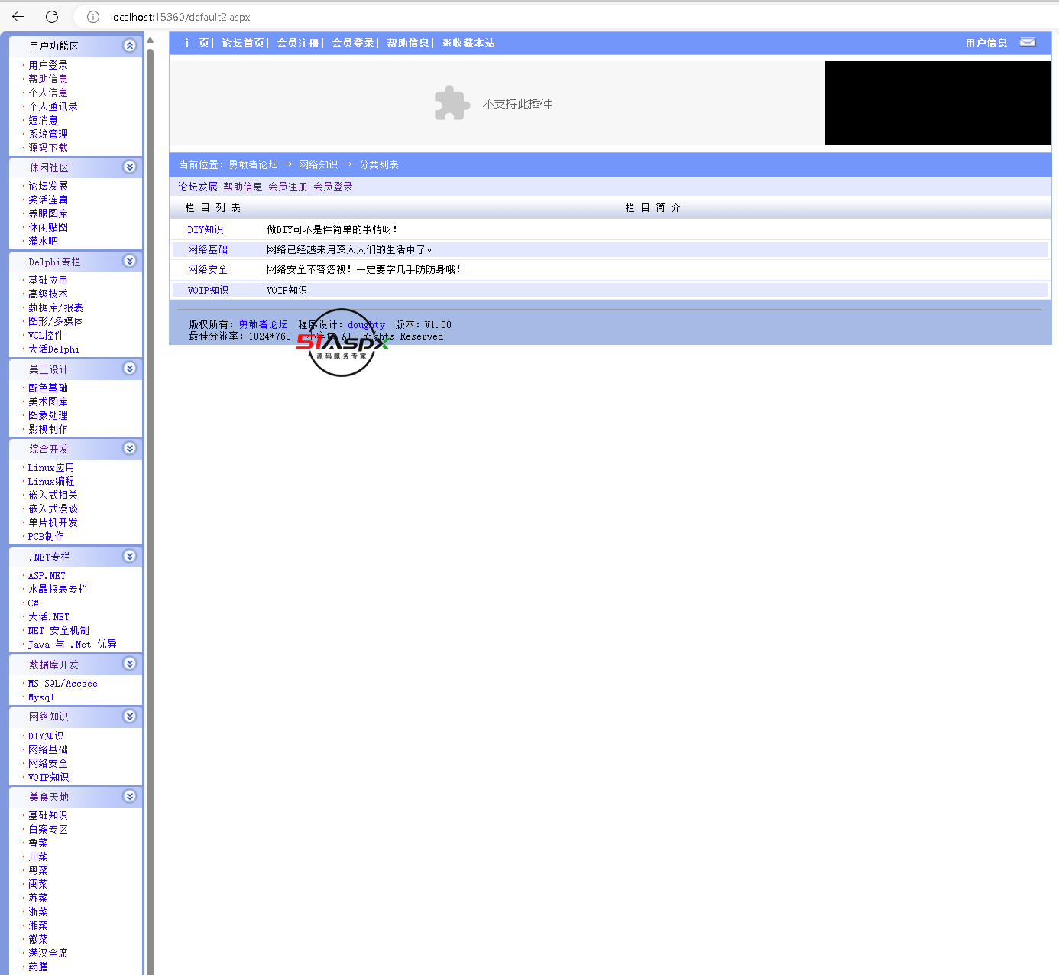Toggle the 美食天地 section chevron
The image size is (1059, 975).
coord(130,796)
